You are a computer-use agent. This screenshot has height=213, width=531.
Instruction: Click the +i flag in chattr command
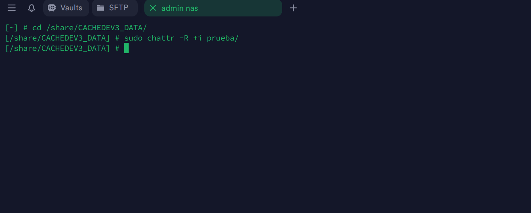198,38
